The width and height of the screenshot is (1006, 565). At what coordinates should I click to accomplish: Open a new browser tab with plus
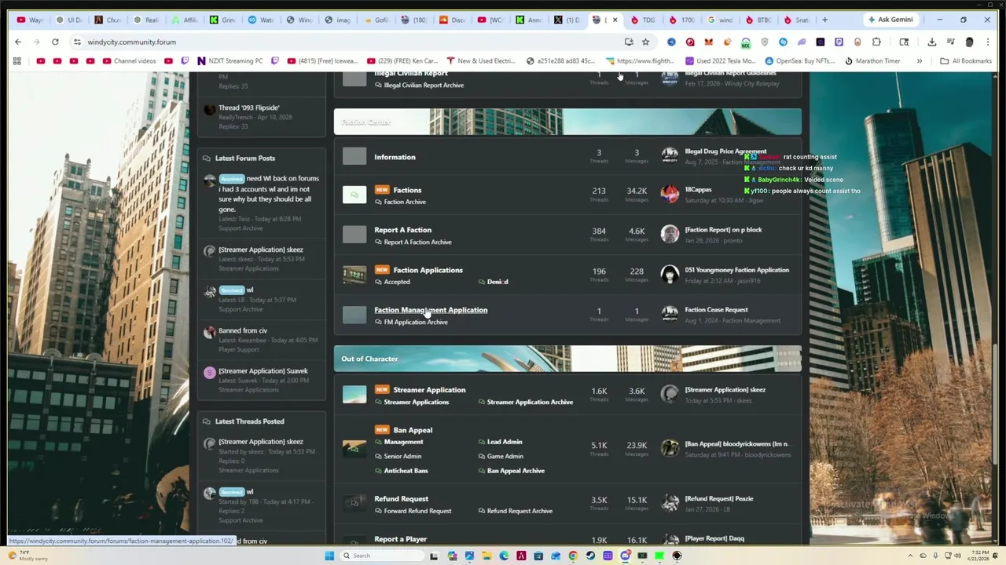click(824, 20)
